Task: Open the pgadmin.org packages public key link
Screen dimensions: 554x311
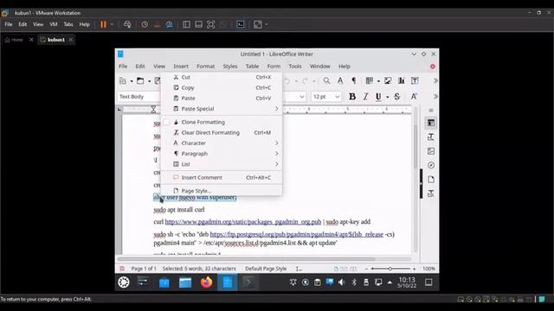Action: (243, 222)
